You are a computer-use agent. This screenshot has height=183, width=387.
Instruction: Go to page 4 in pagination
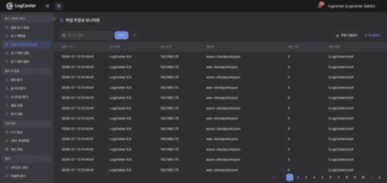[314, 177]
